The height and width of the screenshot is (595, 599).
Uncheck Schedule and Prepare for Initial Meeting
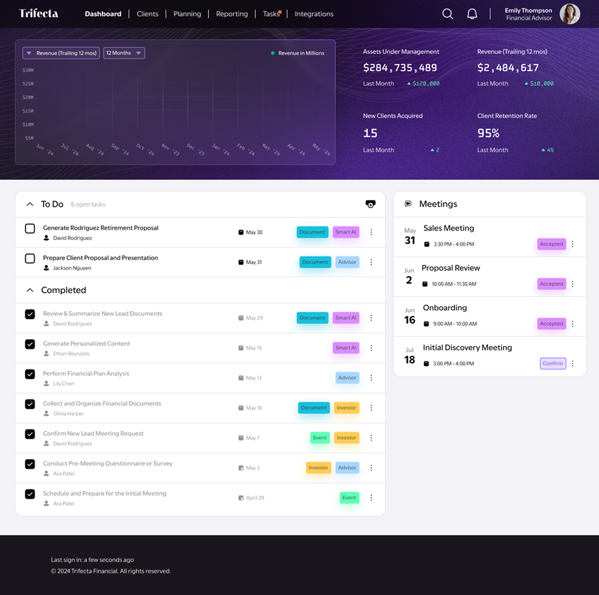click(30, 494)
